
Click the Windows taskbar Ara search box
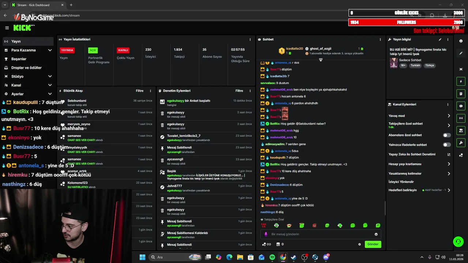coord(175,257)
